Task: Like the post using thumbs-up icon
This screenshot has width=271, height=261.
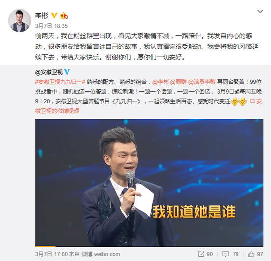Action: point(251,254)
